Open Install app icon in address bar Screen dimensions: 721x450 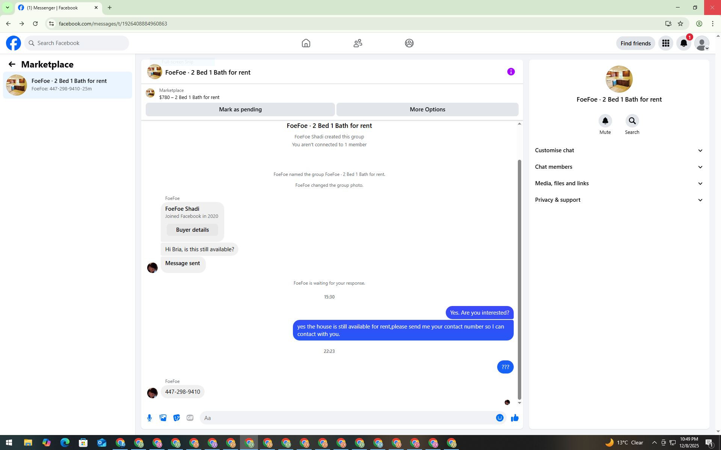pos(668,24)
